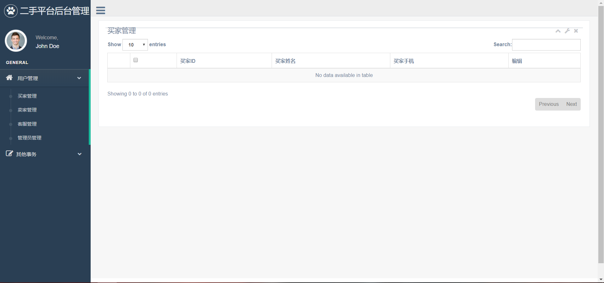Click the scrollbar down arrow

pos(601,280)
